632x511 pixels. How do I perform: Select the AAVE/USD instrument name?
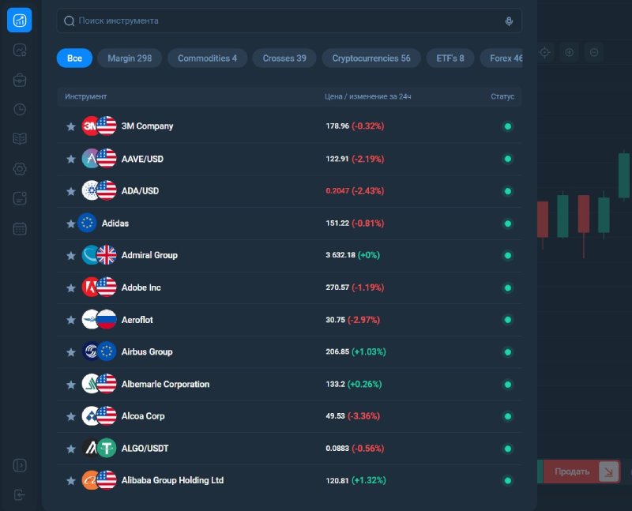tap(142, 159)
